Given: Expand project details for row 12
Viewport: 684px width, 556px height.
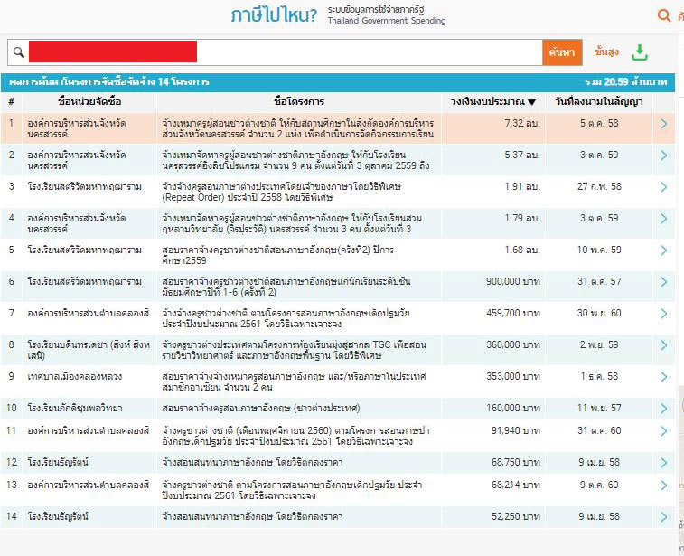Looking at the screenshot, I should [x=664, y=462].
